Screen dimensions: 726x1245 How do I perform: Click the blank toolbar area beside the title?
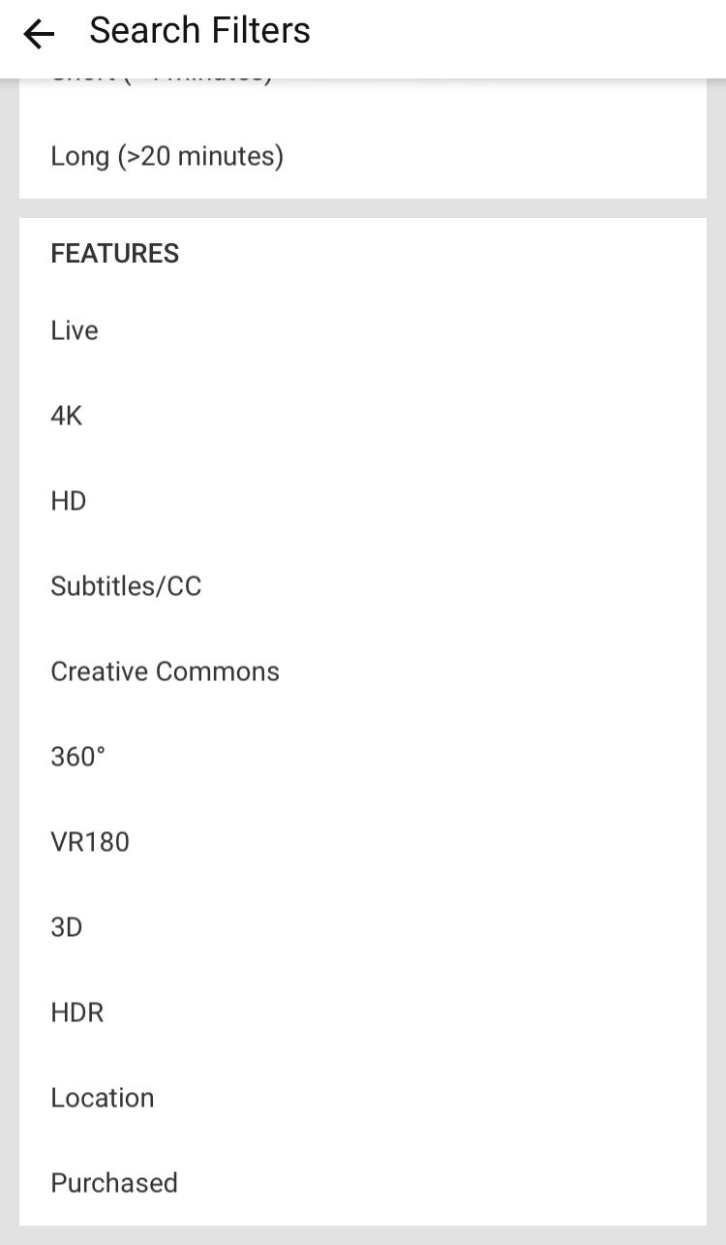point(518,35)
